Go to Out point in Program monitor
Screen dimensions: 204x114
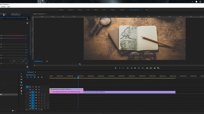coord(142,68)
